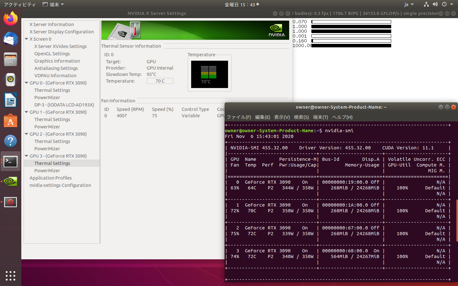Click the アクティビティ activities button

(20, 4)
